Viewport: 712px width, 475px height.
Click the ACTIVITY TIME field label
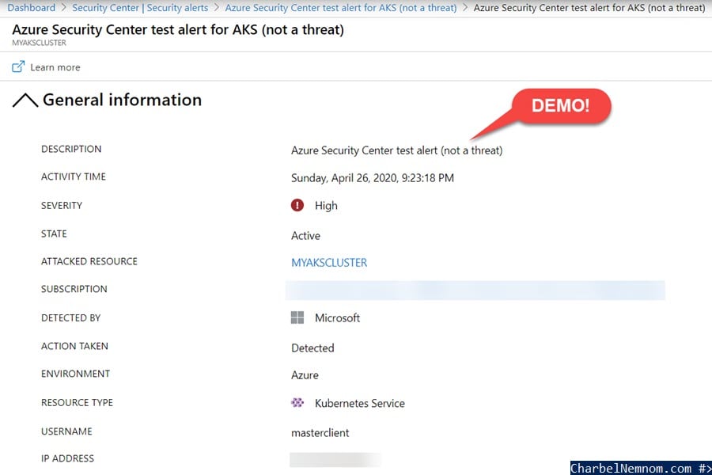click(x=74, y=177)
